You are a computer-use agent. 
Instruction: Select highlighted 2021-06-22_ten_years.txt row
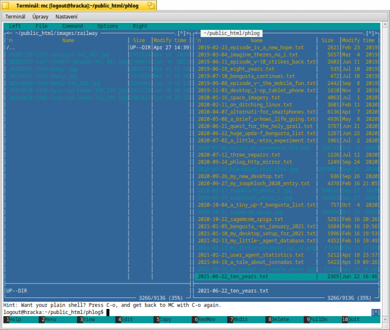(x=286, y=276)
